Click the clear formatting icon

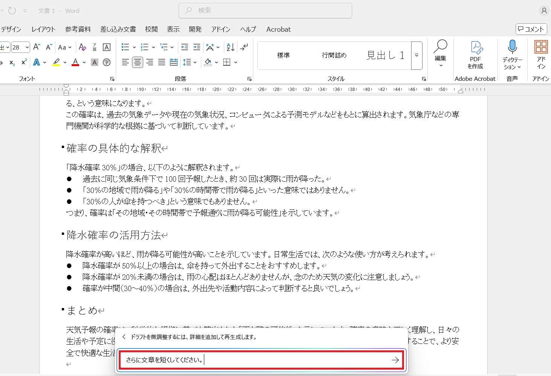pos(82,47)
